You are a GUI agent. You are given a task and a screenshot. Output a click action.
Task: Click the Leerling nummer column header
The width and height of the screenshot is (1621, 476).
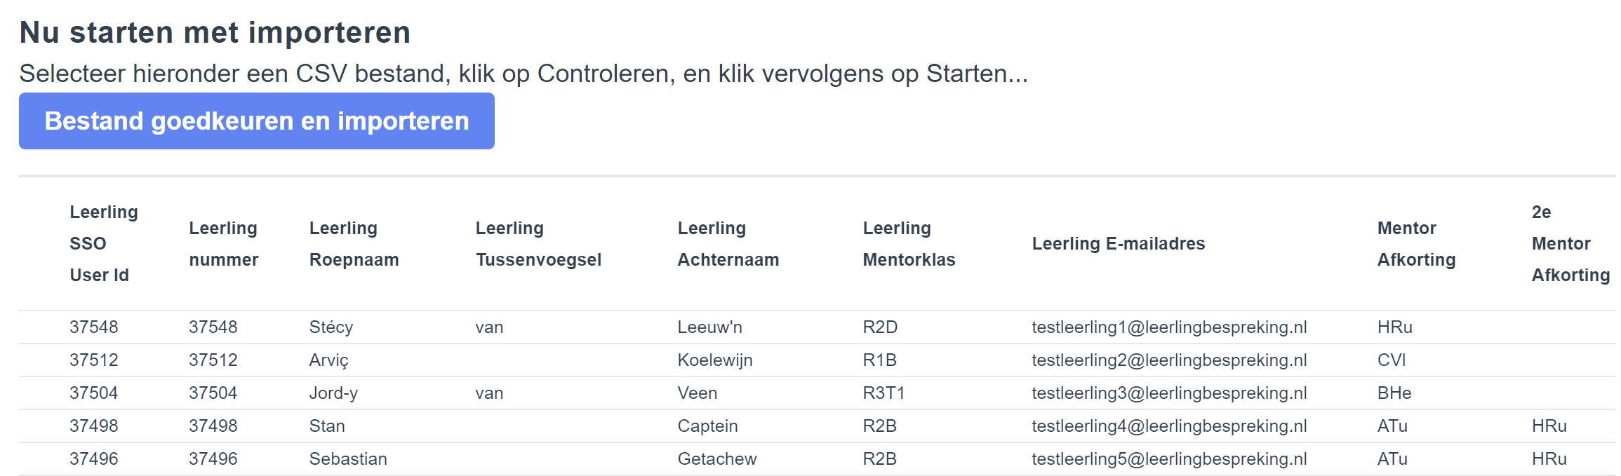223,243
